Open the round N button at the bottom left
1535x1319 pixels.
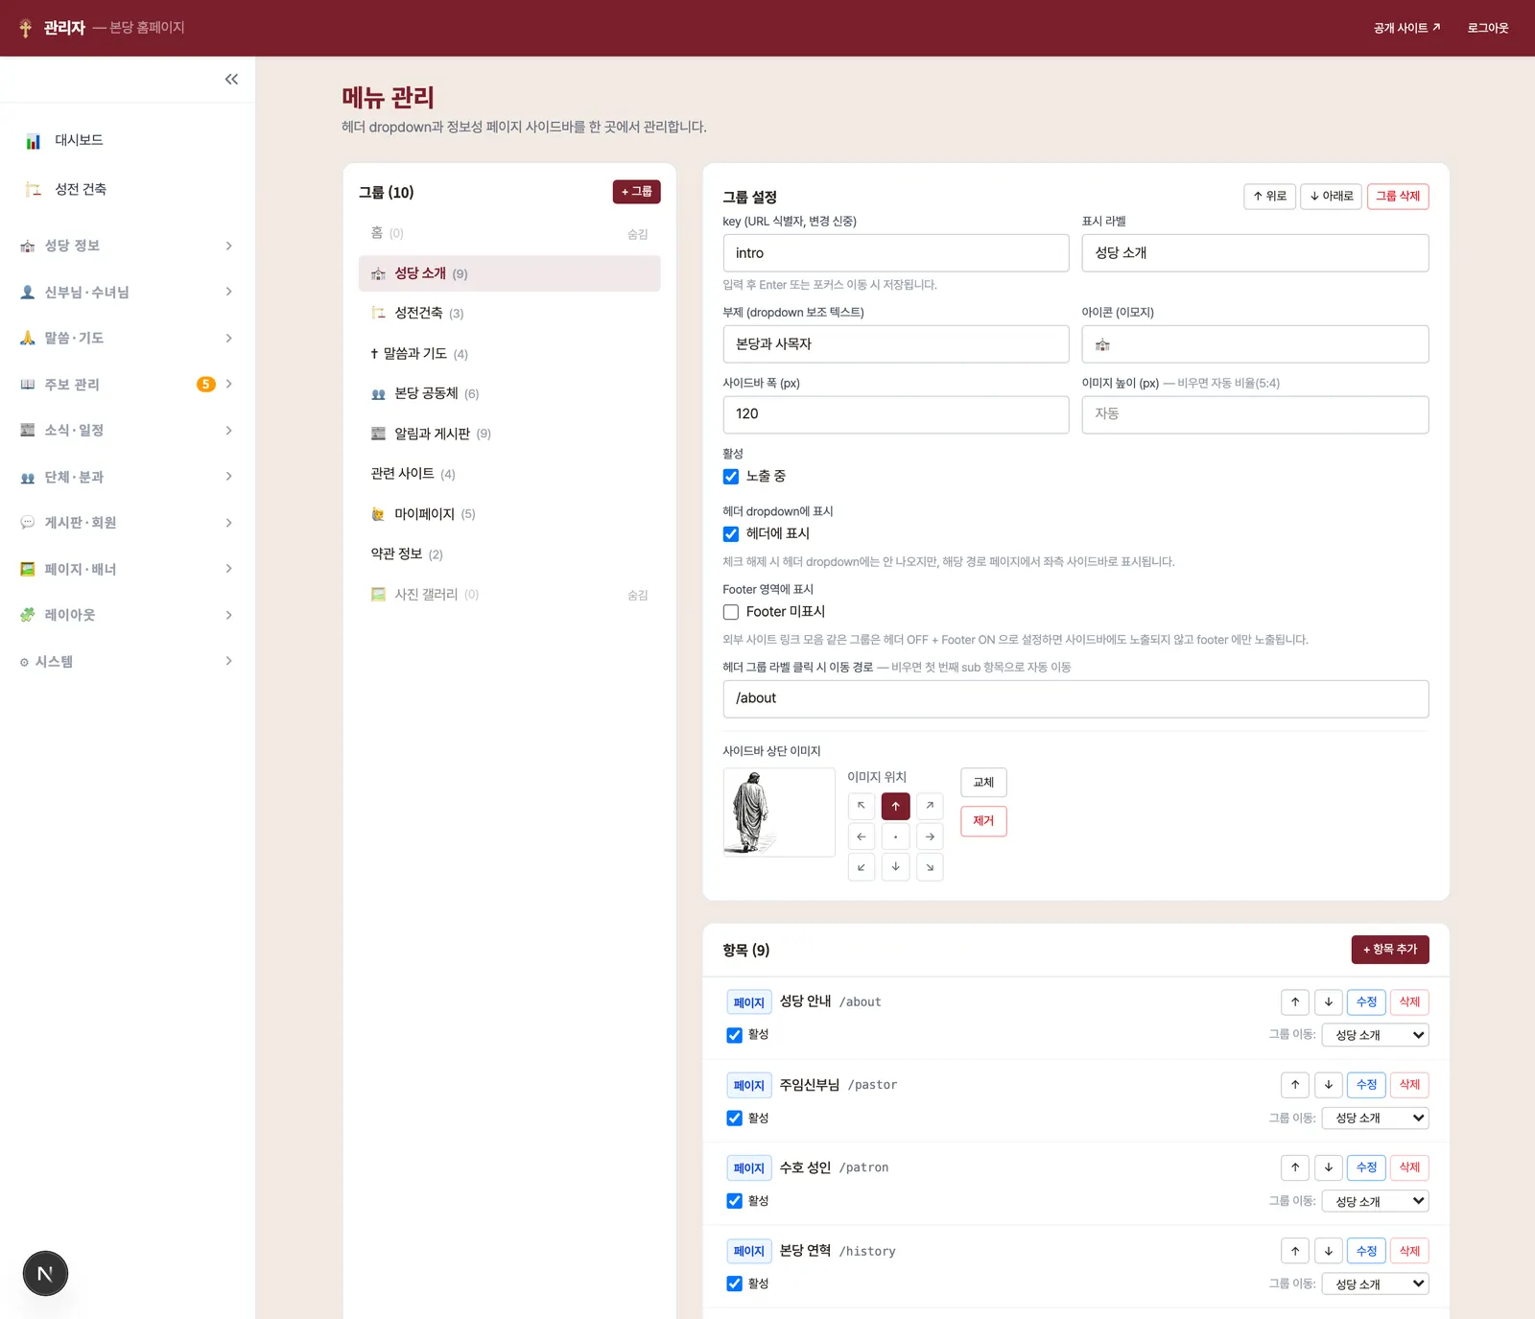pos(45,1274)
